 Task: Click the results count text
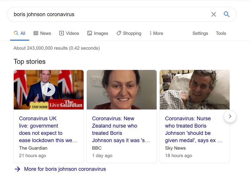pyautogui.click(x=57, y=48)
